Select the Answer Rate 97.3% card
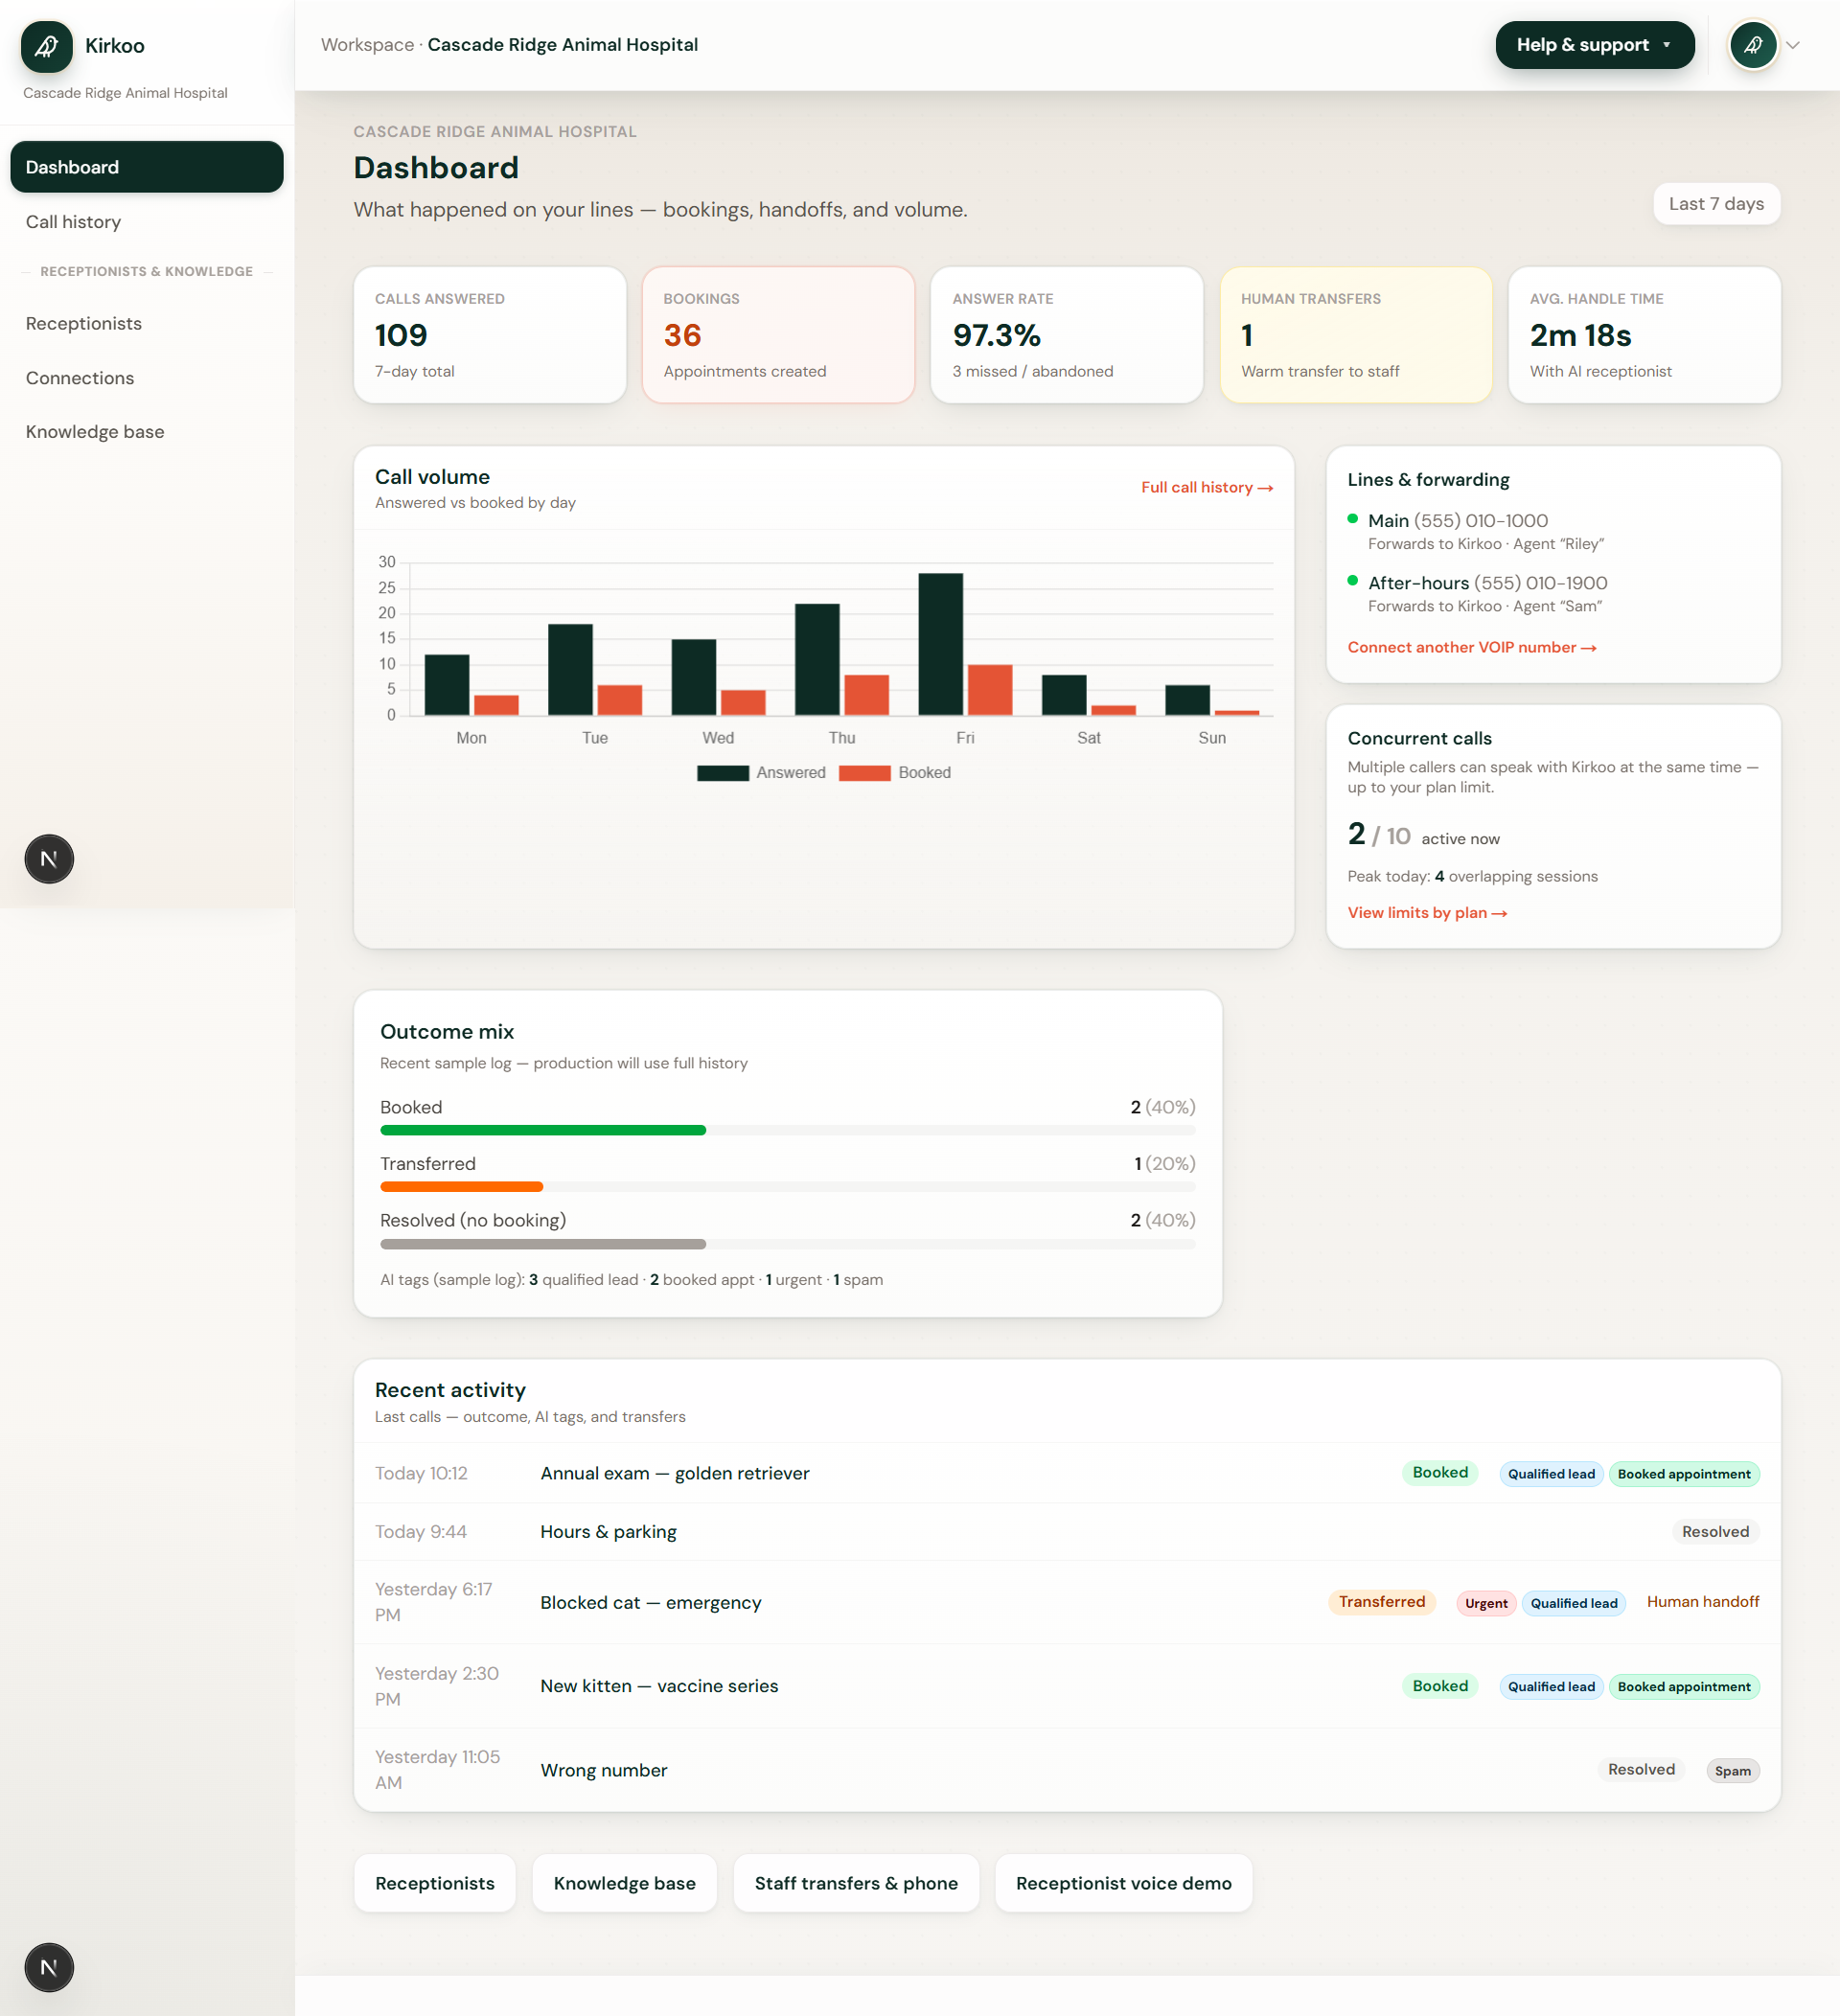Image resolution: width=1840 pixels, height=2016 pixels. tap(1067, 335)
